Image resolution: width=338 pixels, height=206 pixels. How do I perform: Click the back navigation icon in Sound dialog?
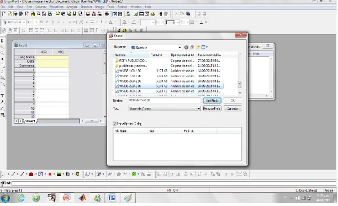click(x=186, y=47)
